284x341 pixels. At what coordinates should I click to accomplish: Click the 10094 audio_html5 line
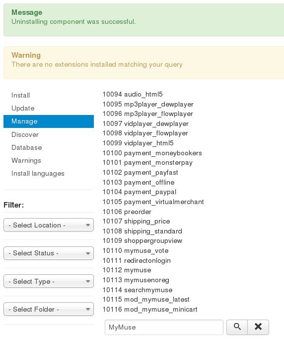pos(133,95)
